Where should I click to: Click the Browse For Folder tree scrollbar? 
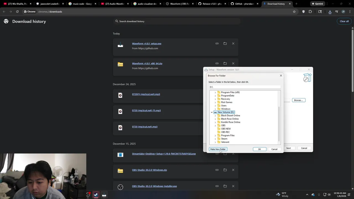pos(279,124)
